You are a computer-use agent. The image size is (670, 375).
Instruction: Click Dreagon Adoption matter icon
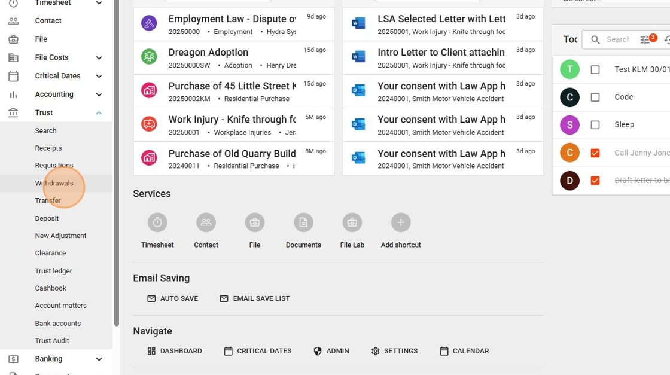[x=149, y=57]
